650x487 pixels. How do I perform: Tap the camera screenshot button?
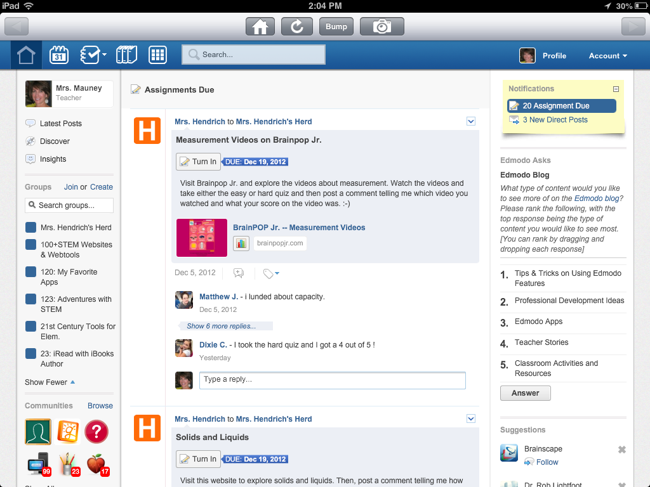pos(381,27)
